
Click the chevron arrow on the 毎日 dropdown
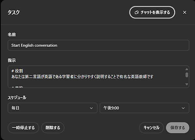tap(91, 108)
